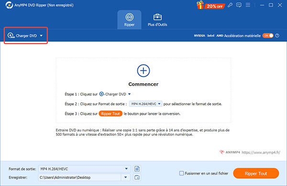287x186 pixels.
Task: Click the 'Extraire DVD au numérique' description text
Action: 143,132
